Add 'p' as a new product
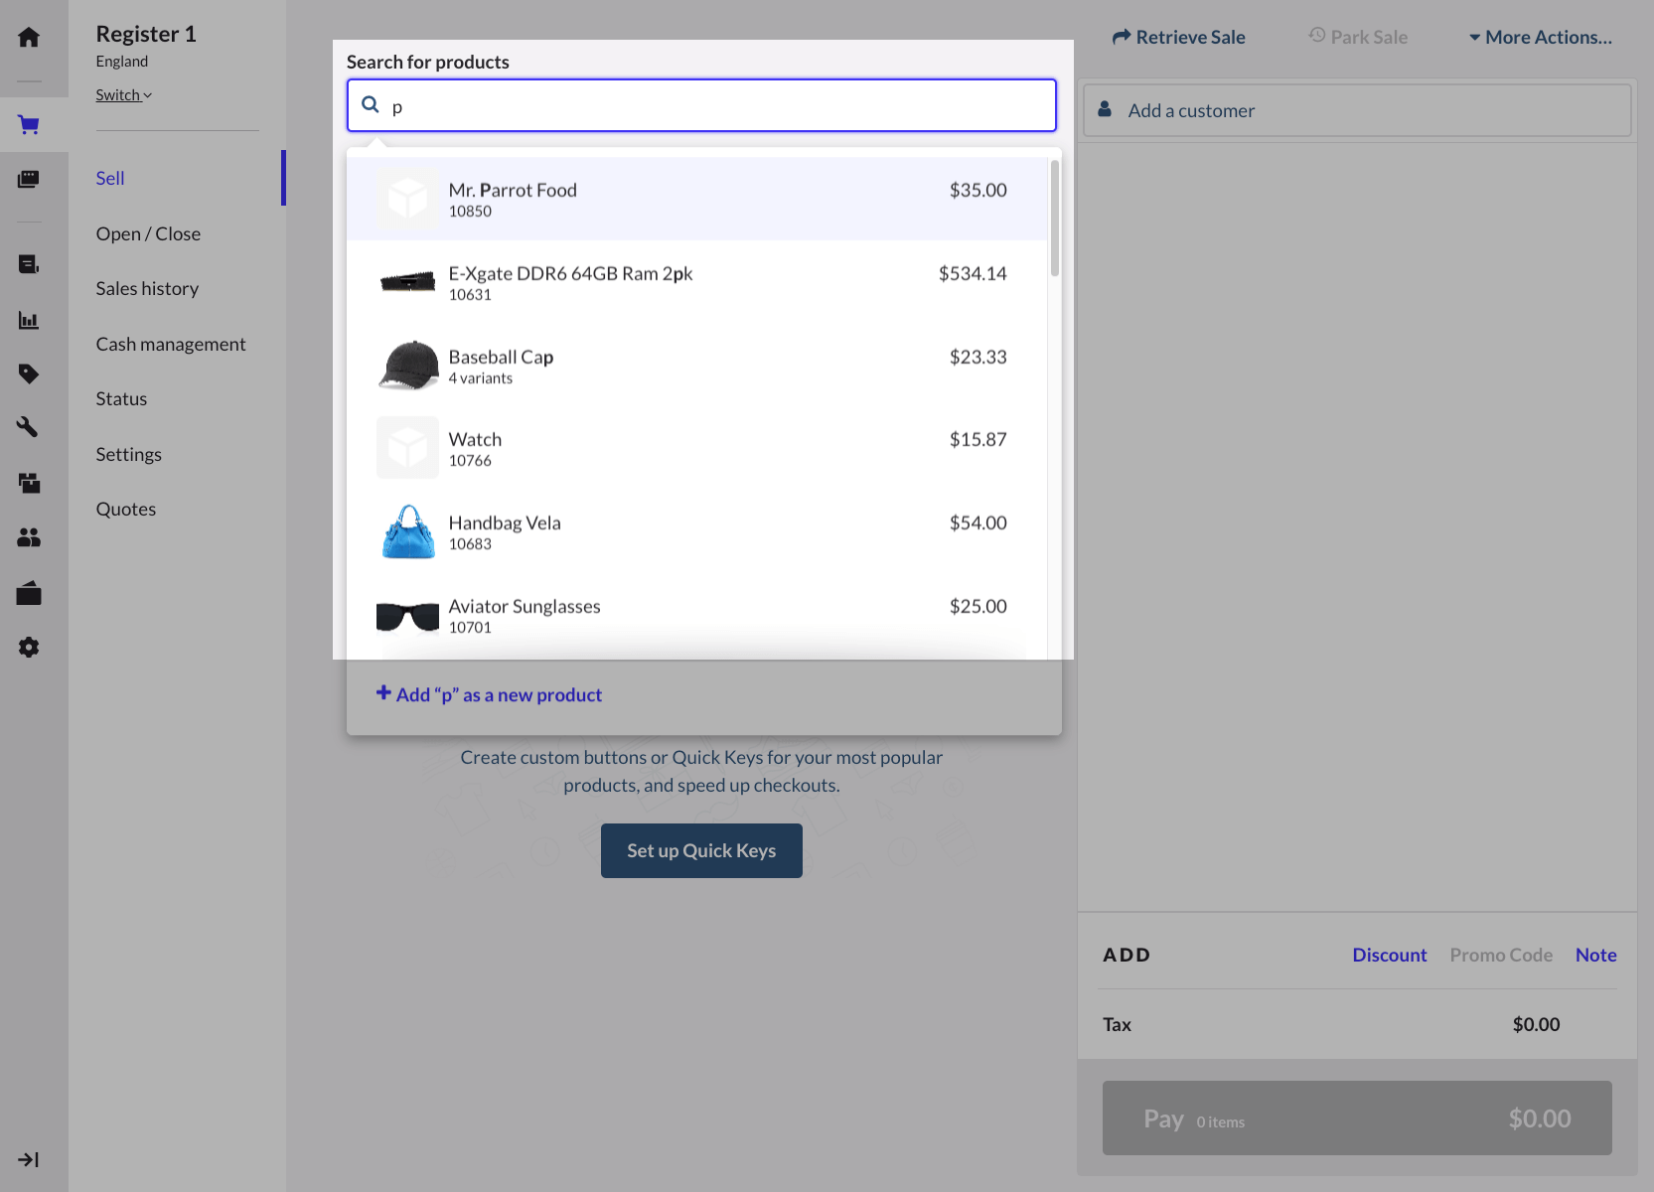The width and height of the screenshot is (1654, 1192). point(489,694)
